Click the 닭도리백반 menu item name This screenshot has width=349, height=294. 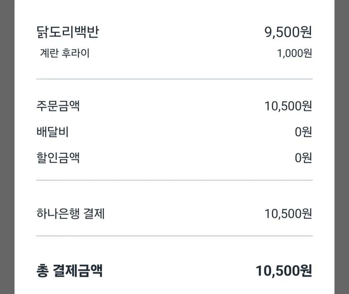(x=67, y=32)
